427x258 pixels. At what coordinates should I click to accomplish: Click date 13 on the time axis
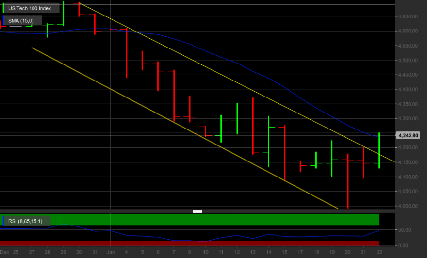253,252
